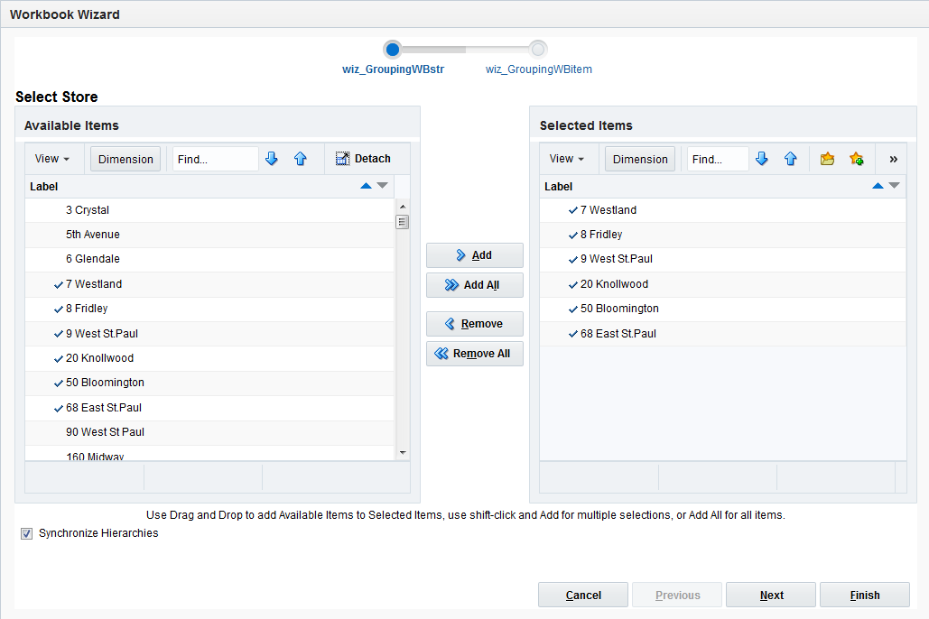Click the first step circle in wizard train
Screen dimensions: 929x619
[x=392, y=49]
